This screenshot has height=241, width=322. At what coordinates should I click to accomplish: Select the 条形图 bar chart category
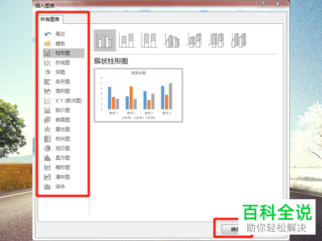(64, 82)
